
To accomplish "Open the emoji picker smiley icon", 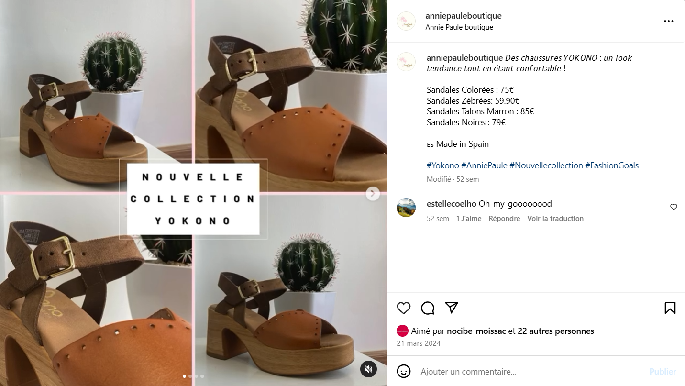I will coord(404,371).
